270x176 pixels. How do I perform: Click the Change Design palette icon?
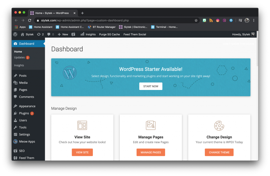[x=219, y=126]
